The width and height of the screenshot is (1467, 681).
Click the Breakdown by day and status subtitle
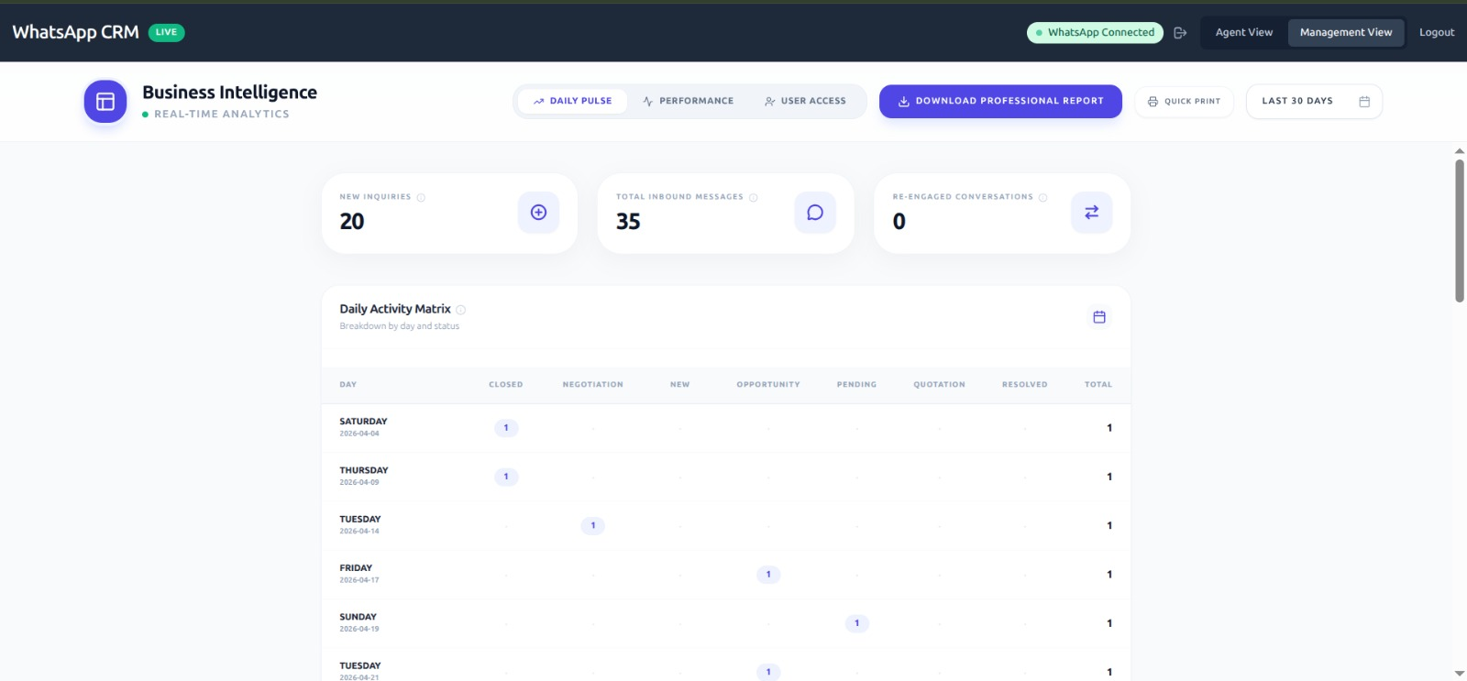pos(400,326)
